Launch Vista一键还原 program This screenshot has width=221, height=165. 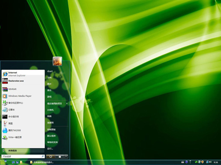pyautogui.click(x=23, y=137)
